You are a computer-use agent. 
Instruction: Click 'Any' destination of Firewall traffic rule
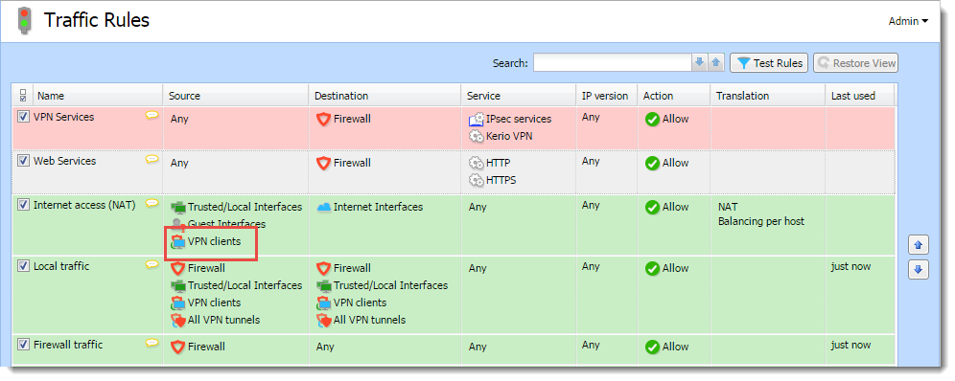[x=325, y=347]
